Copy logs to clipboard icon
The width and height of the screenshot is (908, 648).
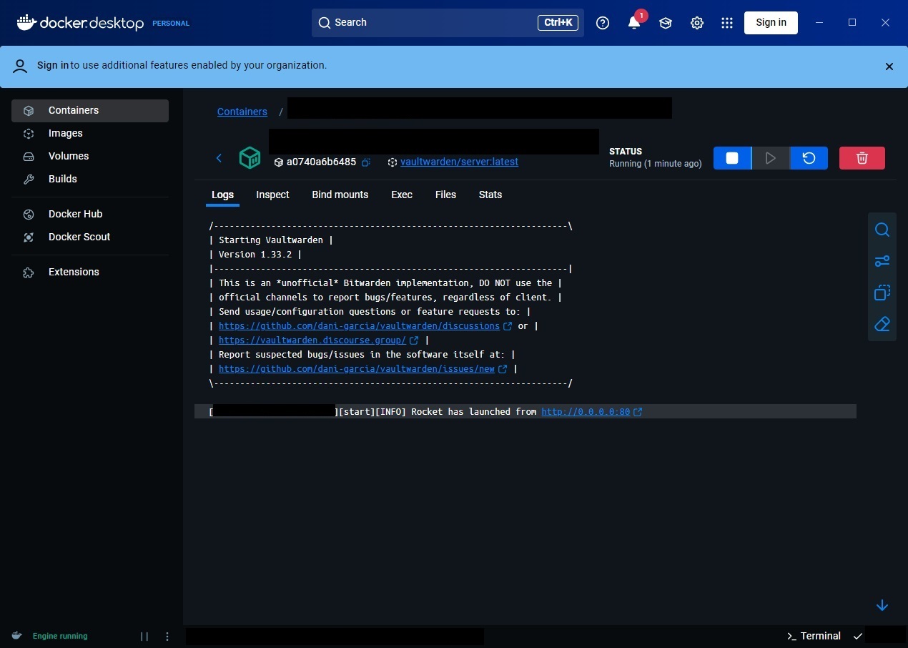click(882, 293)
